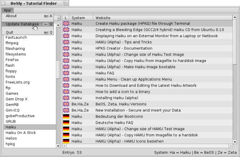Choose Quit from the App menu
The width and height of the screenshot is (240, 157).
coord(28,32)
